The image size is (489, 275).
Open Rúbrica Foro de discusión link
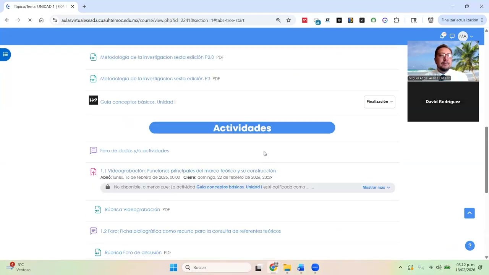pos(133,252)
